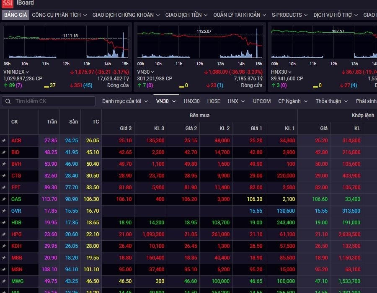Pin the BVH stock row
Viewport: 377px width, 293px height.
coord(4,164)
